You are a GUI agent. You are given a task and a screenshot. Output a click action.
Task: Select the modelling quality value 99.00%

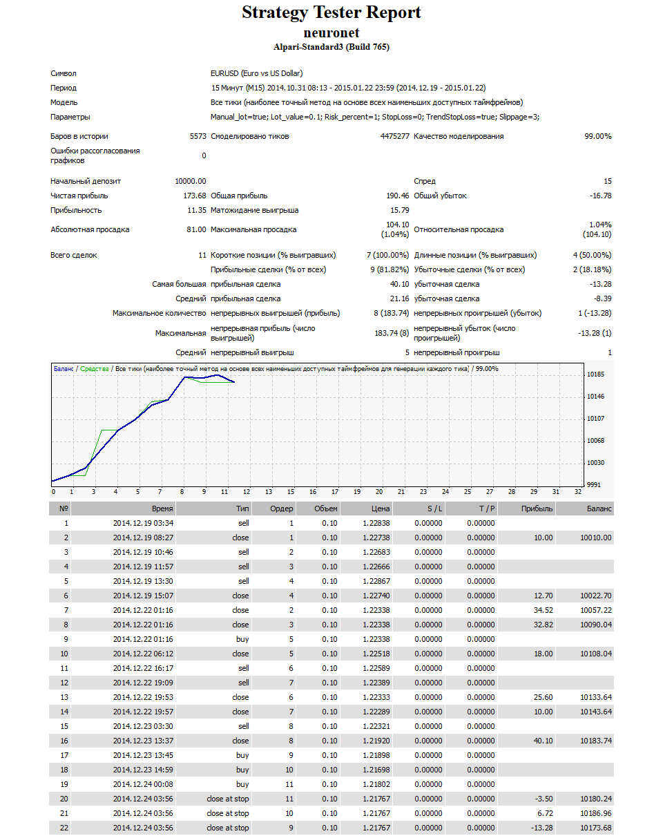tap(598, 136)
